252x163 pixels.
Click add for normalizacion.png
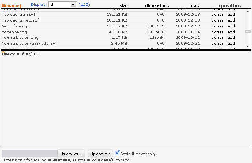point(231,38)
